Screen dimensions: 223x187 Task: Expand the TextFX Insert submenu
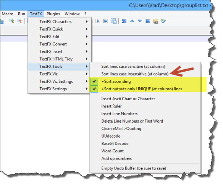[60, 51]
